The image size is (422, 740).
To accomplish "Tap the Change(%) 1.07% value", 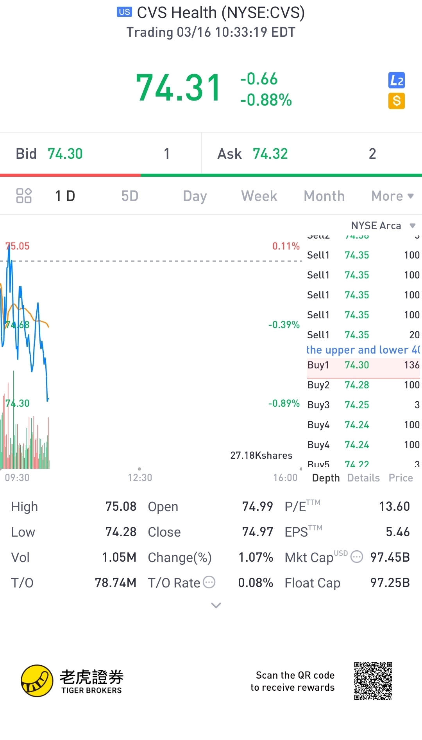I will pyautogui.click(x=256, y=557).
